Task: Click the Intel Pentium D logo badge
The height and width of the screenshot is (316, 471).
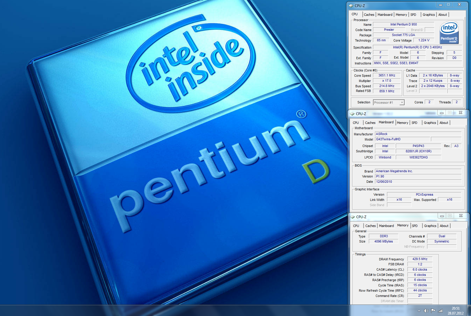Action: [449, 32]
